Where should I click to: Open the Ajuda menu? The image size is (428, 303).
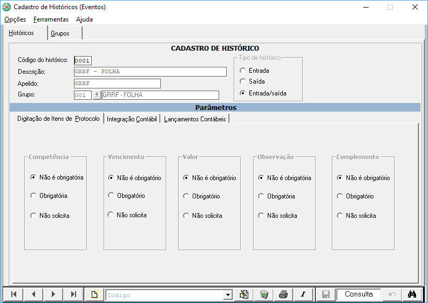click(x=84, y=19)
